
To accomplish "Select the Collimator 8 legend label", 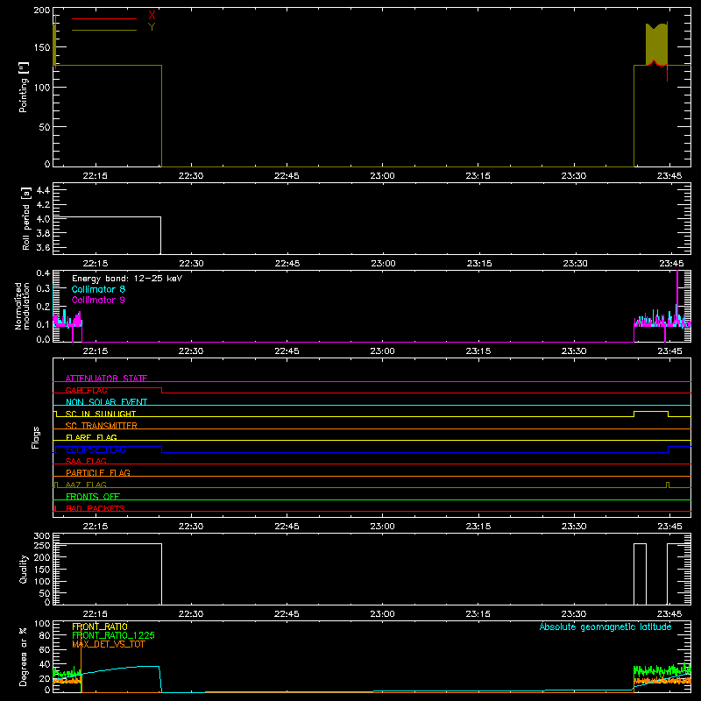I will (x=98, y=289).
